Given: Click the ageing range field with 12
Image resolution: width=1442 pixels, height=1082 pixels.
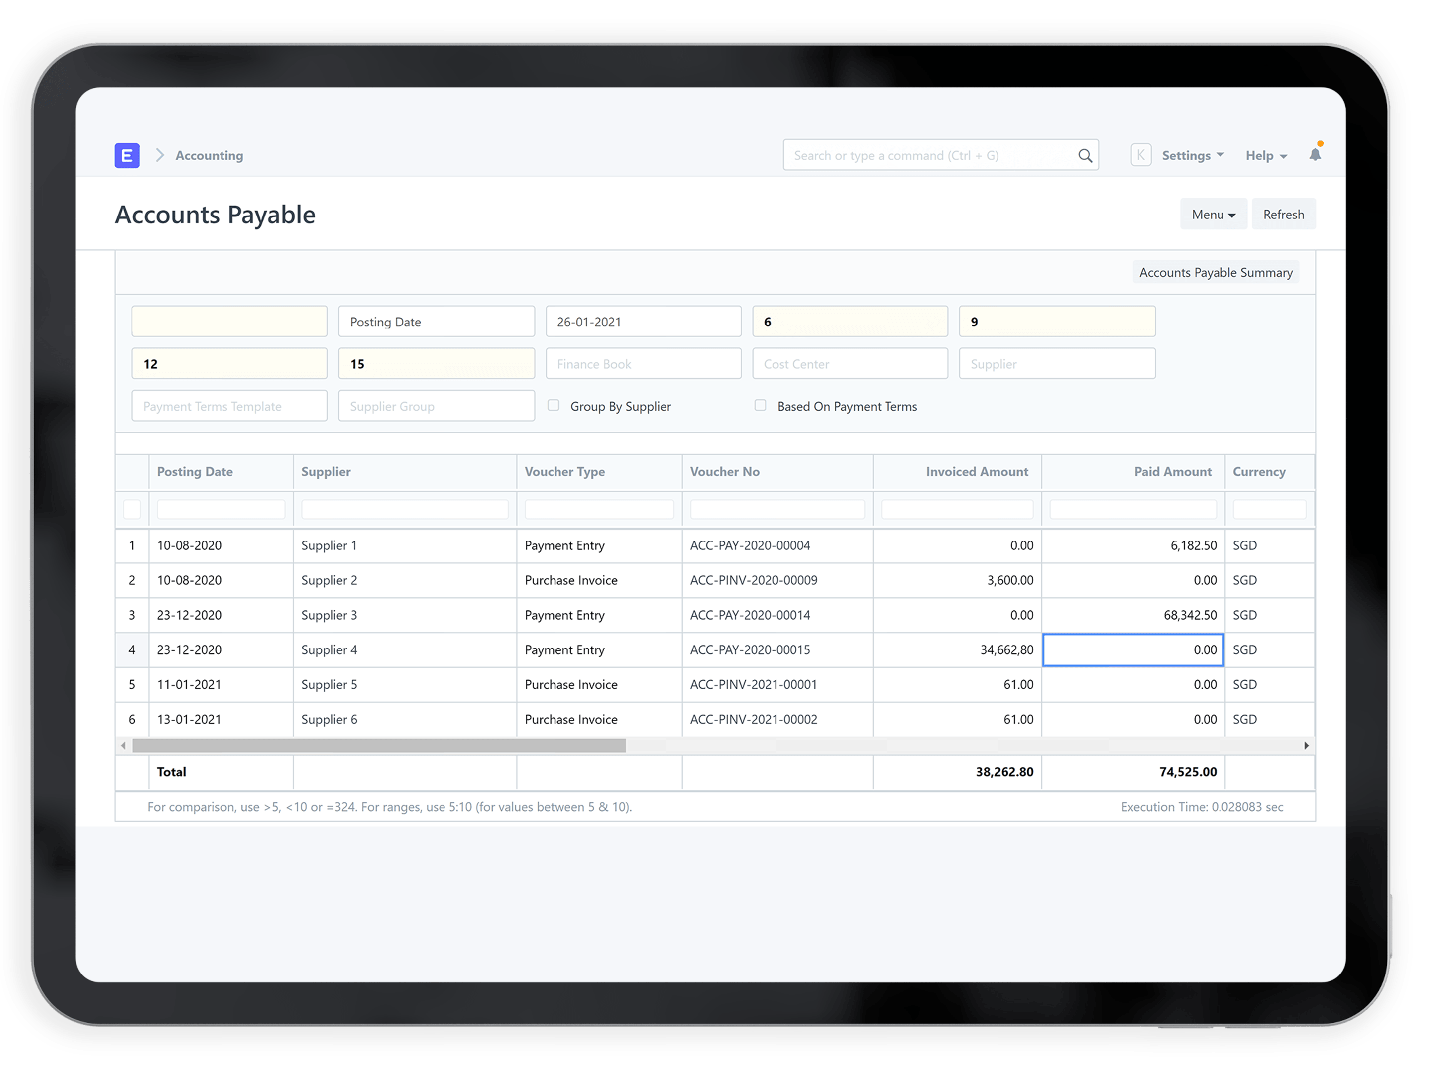Looking at the screenshot, I should 229,364.
